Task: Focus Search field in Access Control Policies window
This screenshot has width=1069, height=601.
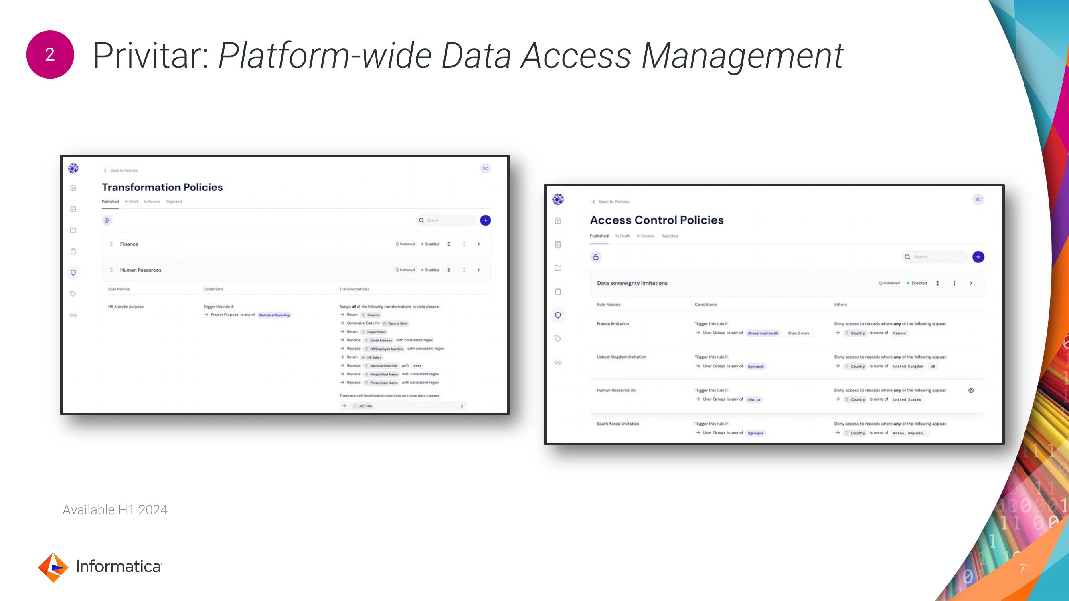Action: point(935,257)
